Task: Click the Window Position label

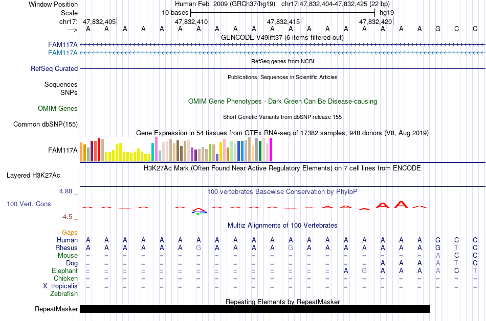Action: pos(53,4)
